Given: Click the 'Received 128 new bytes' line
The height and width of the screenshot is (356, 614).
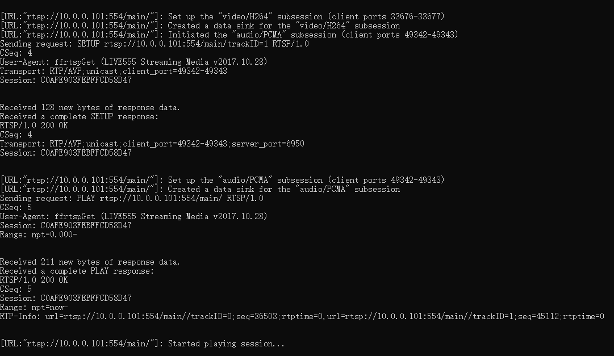Looking at the screenshot, I should [x=90, y=108].
